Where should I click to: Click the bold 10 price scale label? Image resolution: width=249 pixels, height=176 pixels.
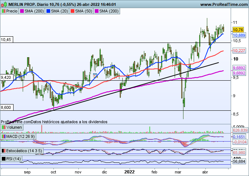[x=236, y=59]
